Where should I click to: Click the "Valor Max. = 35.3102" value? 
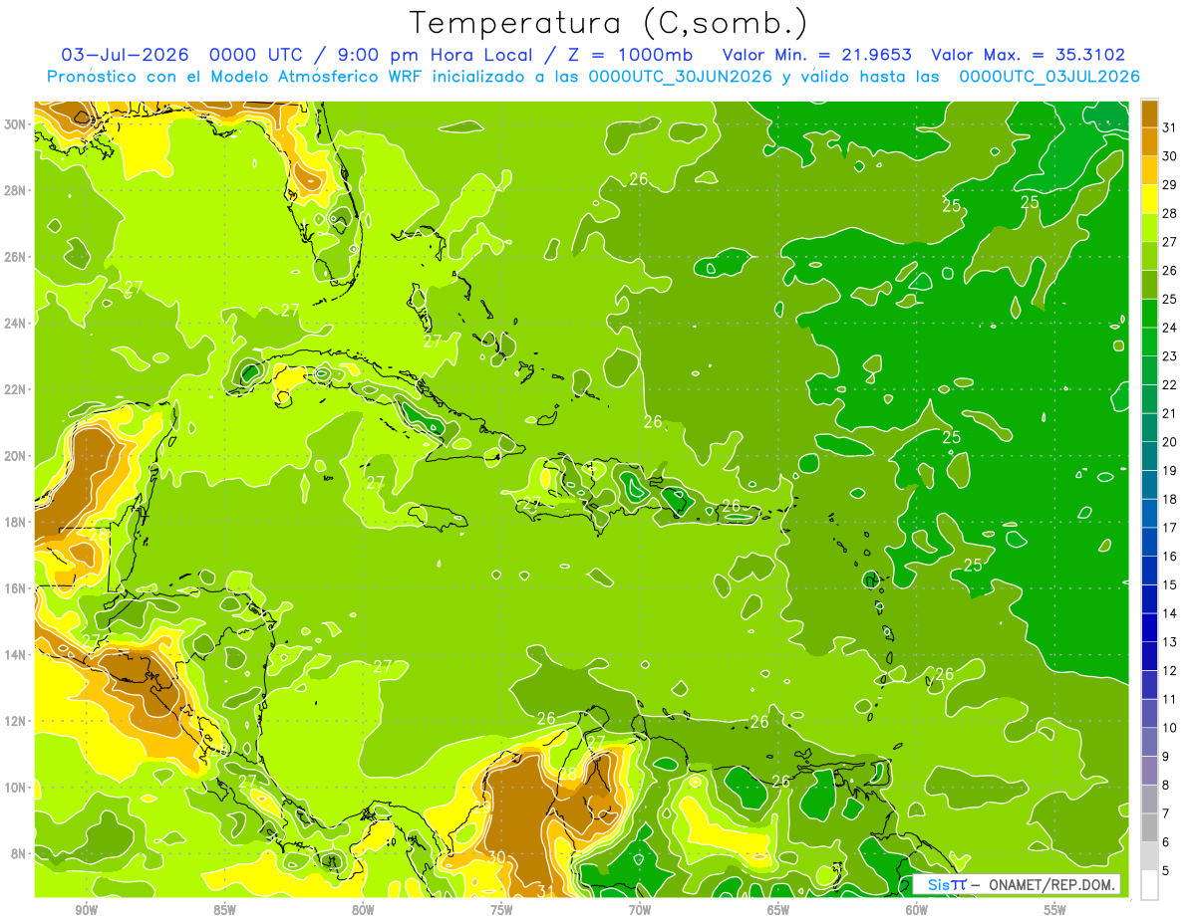pos(1029,55)
